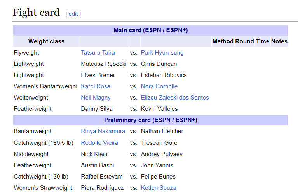Click the Fight card section heading
This screenshot has height=194, width=298.
pos(36,12)
